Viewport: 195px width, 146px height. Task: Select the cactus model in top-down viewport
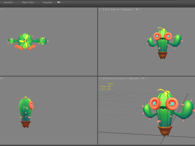(26, 41)
